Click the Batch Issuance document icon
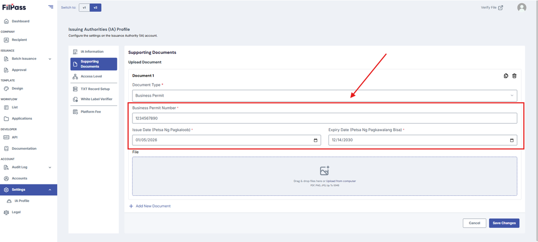538x242 pixels. pos(6,59)
